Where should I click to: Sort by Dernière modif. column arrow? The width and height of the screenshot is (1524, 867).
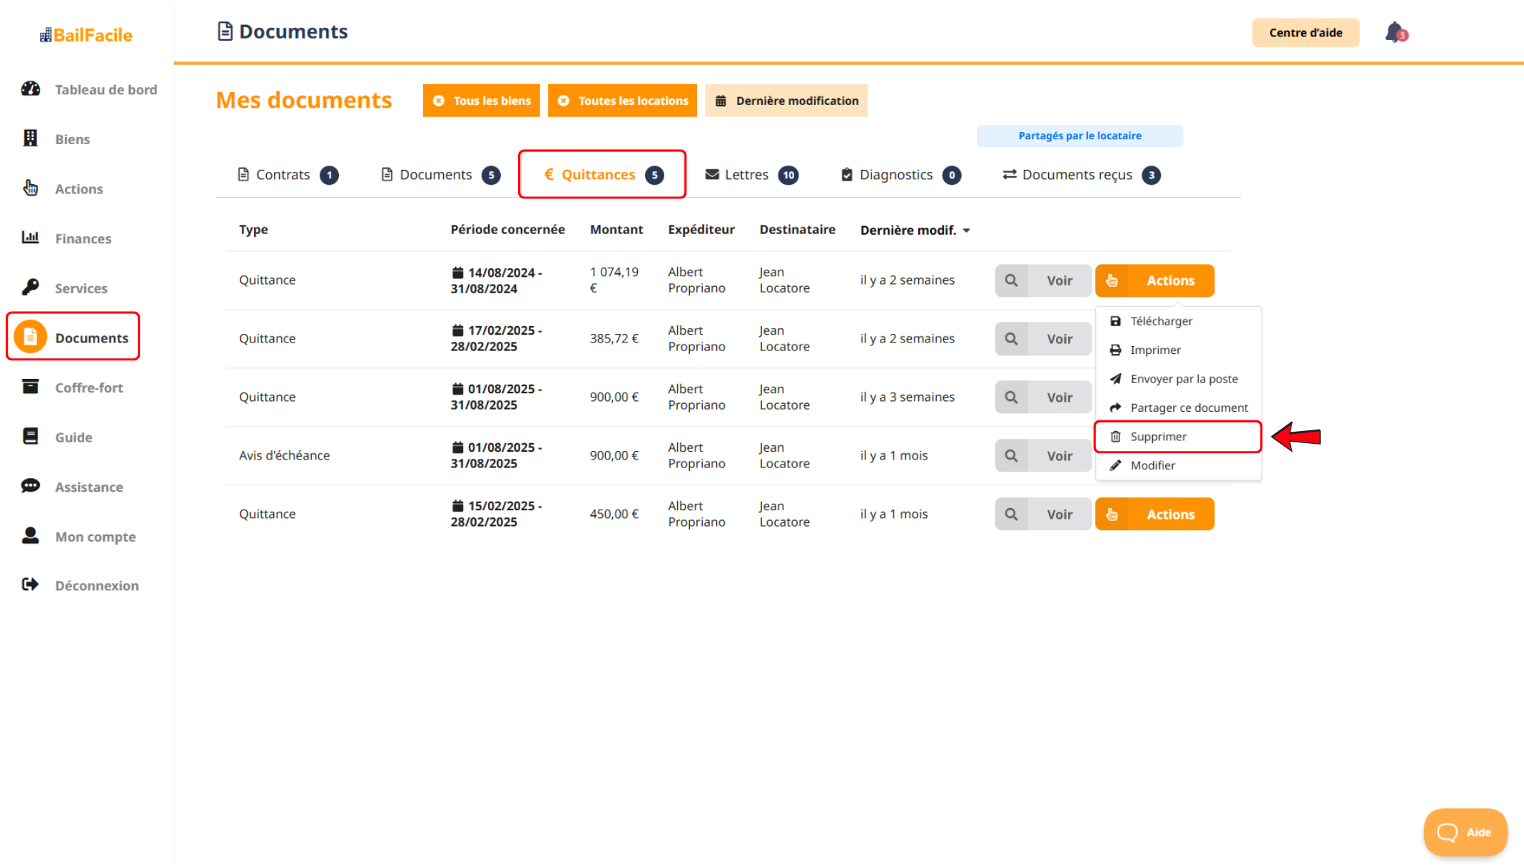click(x=967, y=230)
